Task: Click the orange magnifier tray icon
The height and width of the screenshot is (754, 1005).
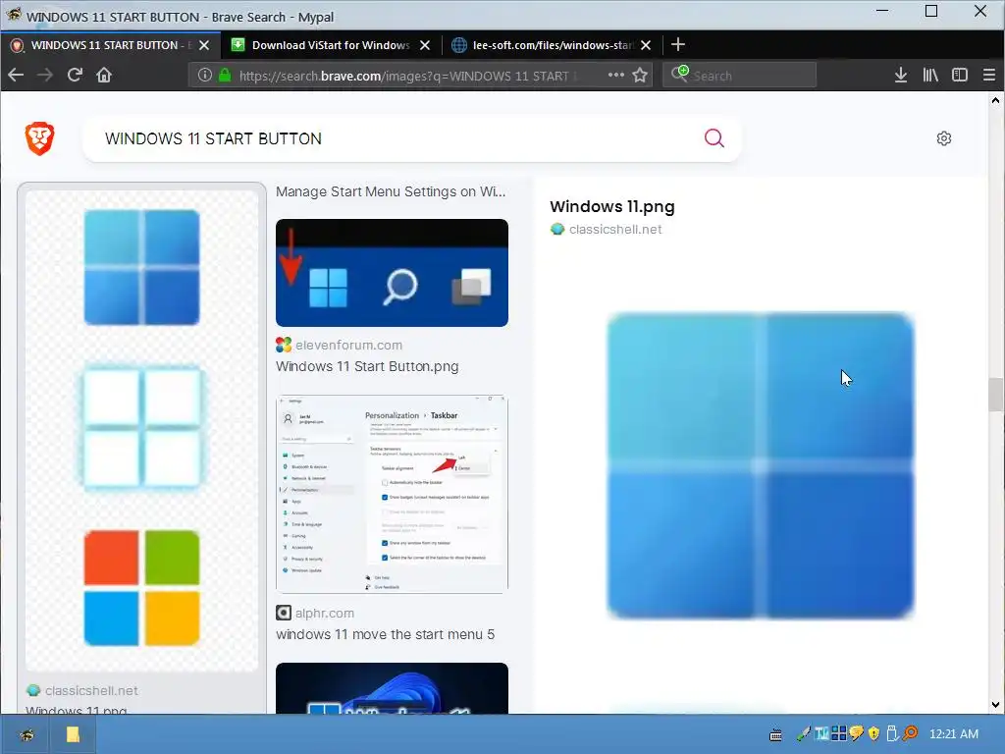Action: pos(910,732)
